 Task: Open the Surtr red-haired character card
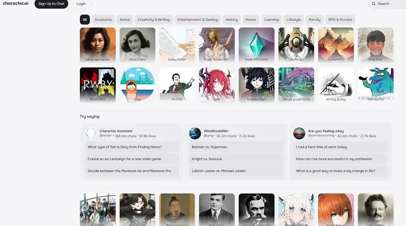tap(217, 85)
